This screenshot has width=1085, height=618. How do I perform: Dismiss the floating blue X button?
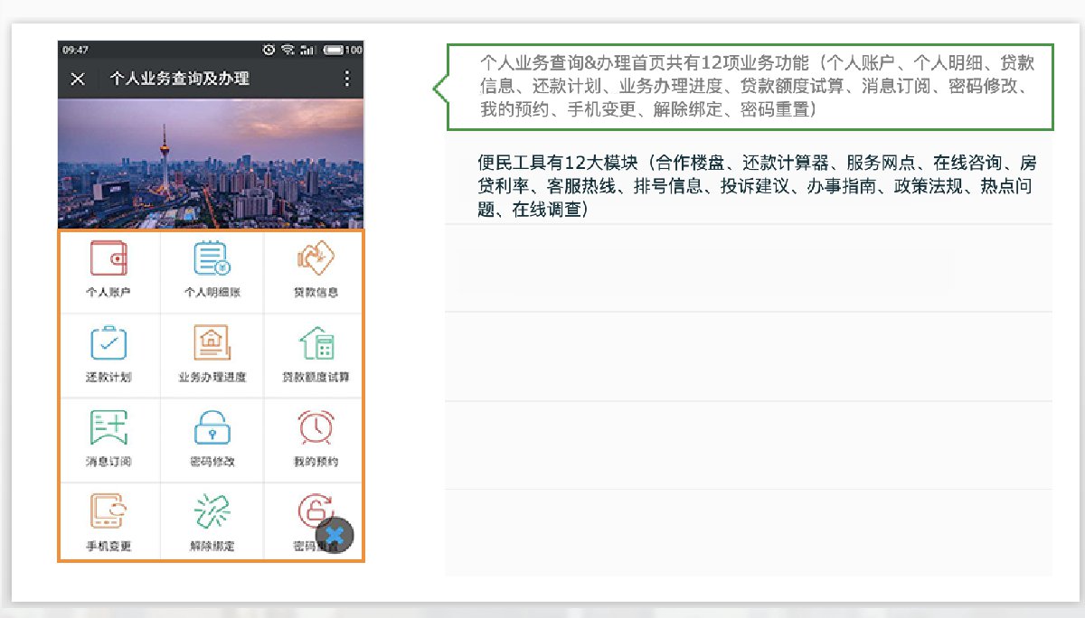[335, 535]
